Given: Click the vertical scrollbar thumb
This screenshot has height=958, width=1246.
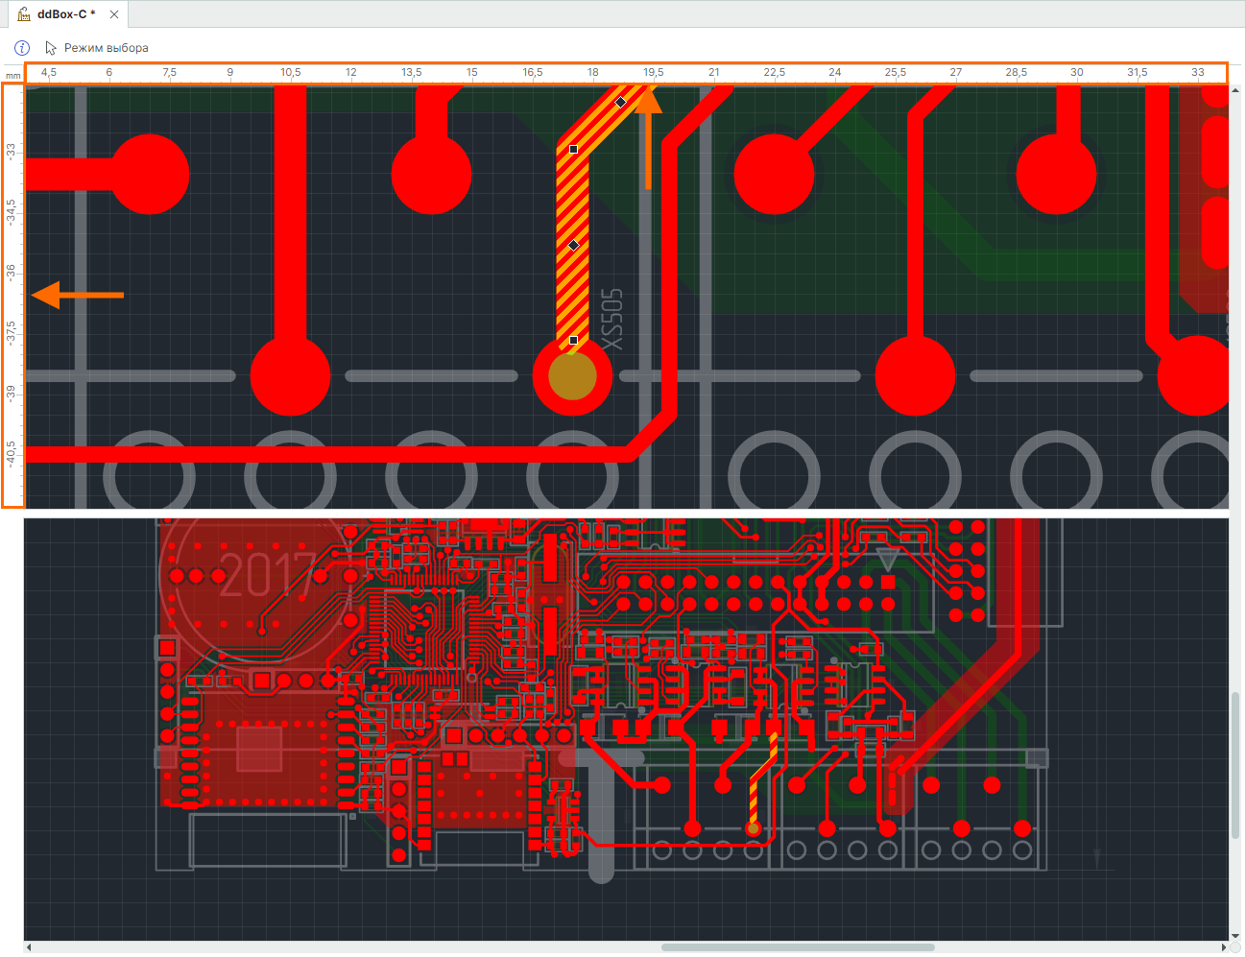Looking at the screenshot, I should 1235,763.
